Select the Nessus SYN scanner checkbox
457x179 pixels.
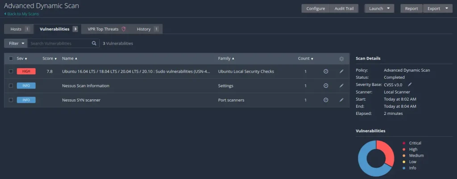click(x=11, y=100)
